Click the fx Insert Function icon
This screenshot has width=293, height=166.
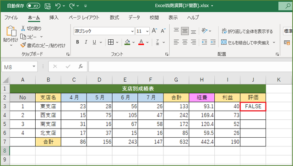pyautogui.click(x=81, y=66)
